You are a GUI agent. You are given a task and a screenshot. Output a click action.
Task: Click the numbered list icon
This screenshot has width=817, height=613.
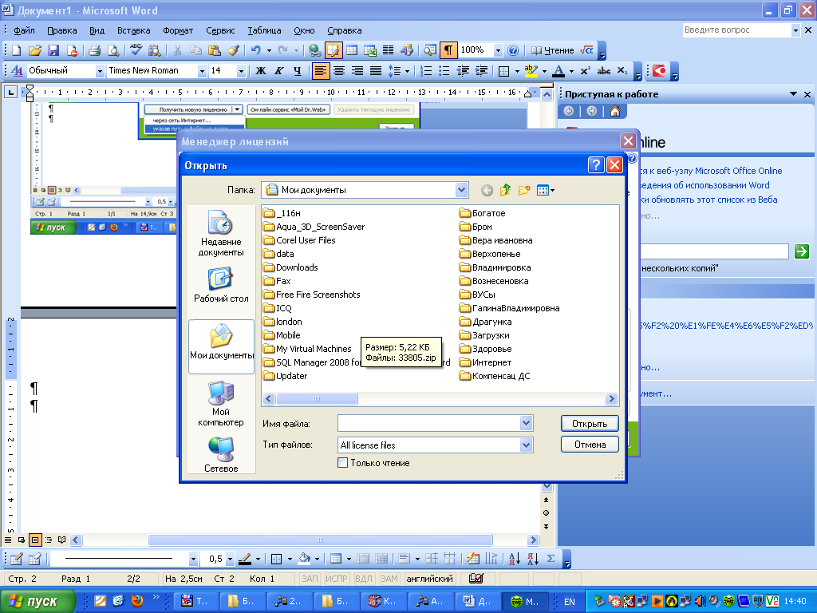point(426,71)
